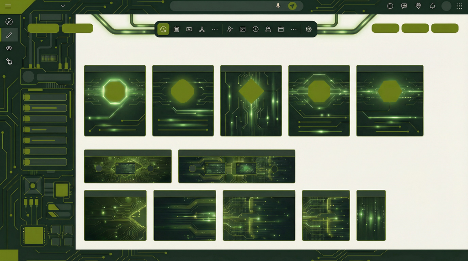Click the play video icon in toolbar
The width and height of the screenshot is (468, 261).
189,29
